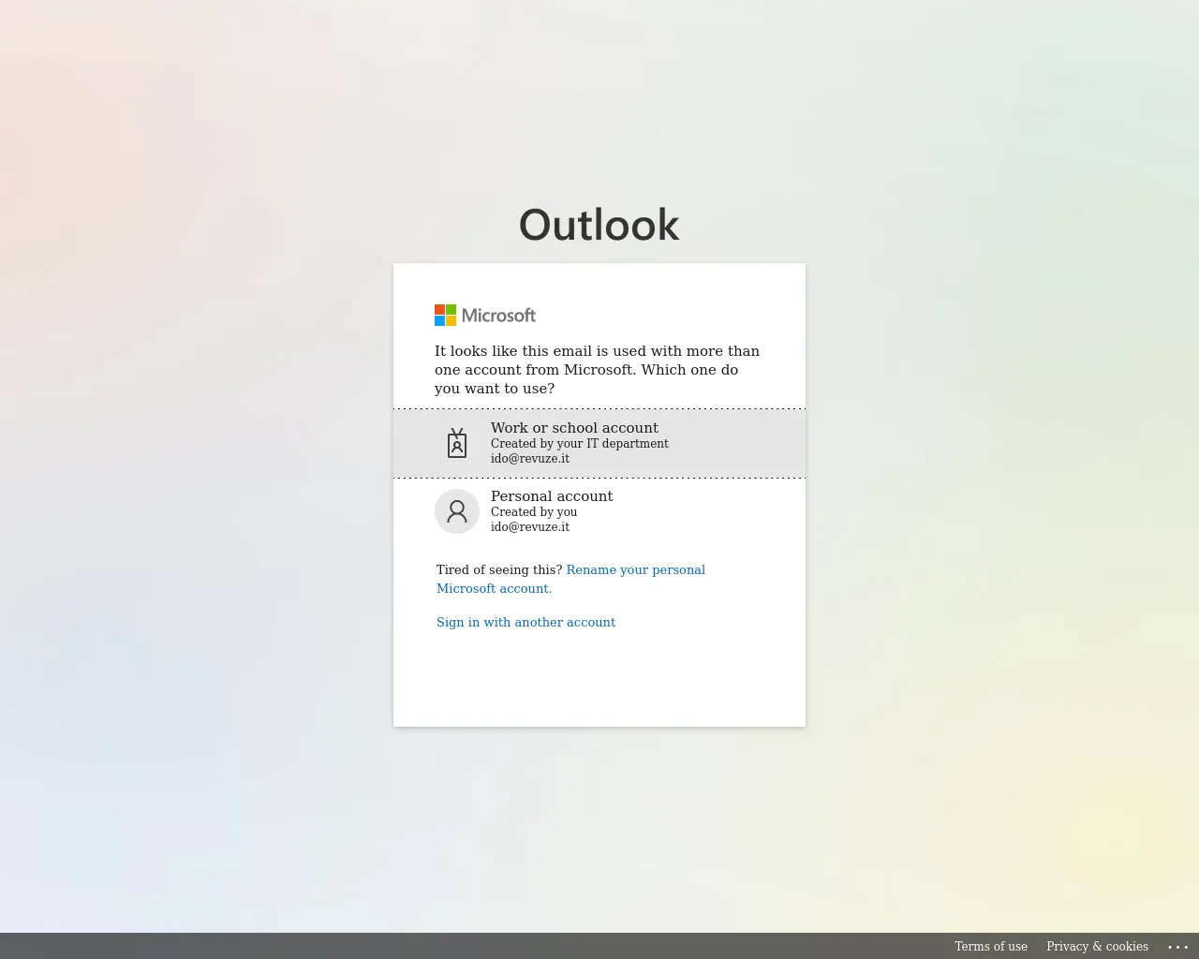
Task: Open the Terms of use link
Action: (990, 947)
